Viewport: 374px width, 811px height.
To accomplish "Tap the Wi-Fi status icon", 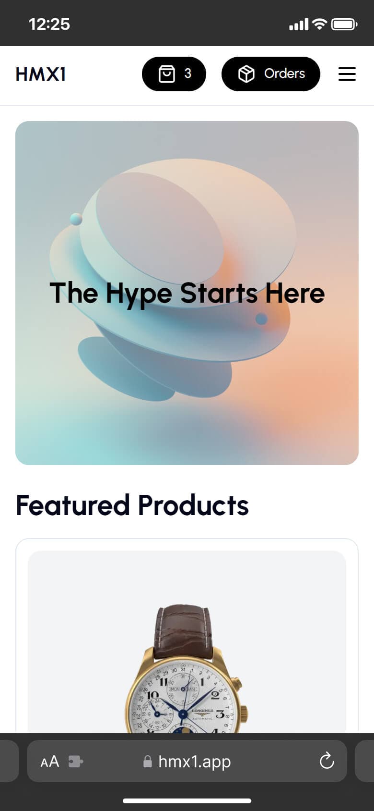I will coord(319,24).
